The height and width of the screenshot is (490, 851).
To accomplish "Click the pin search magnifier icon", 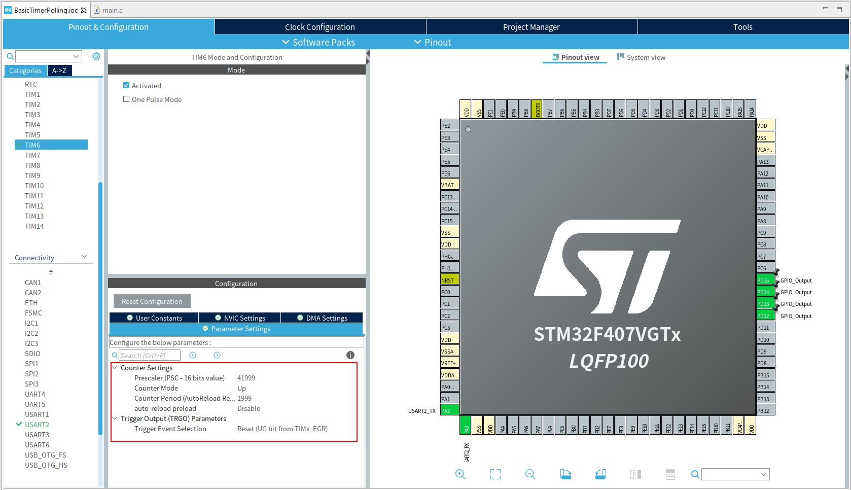I will 695,474.
